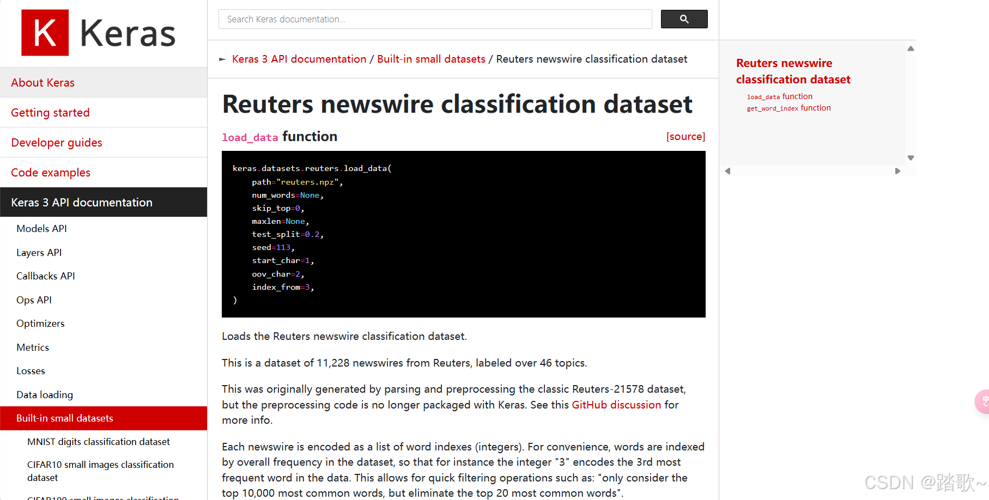Open the Metrics page
The height and width of the screenshot is (500, 989).
(x=33, y=347)
